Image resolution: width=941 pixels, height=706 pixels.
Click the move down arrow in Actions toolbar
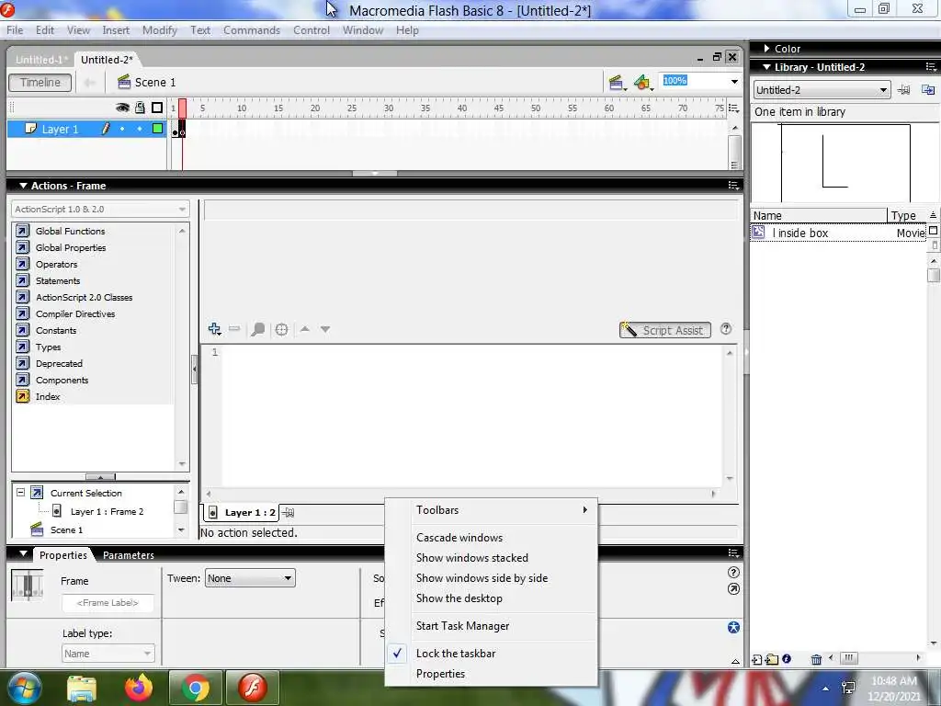coord(325,329)
